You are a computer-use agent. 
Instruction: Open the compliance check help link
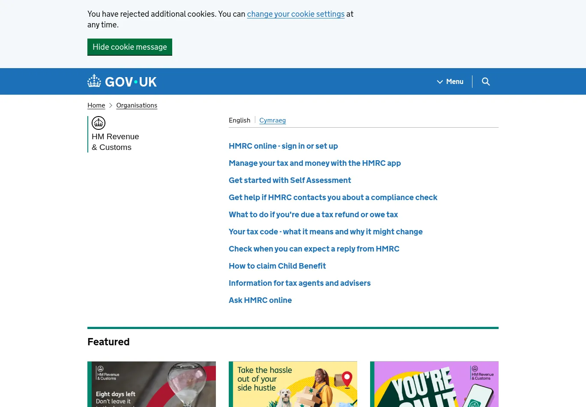(333, 198)
